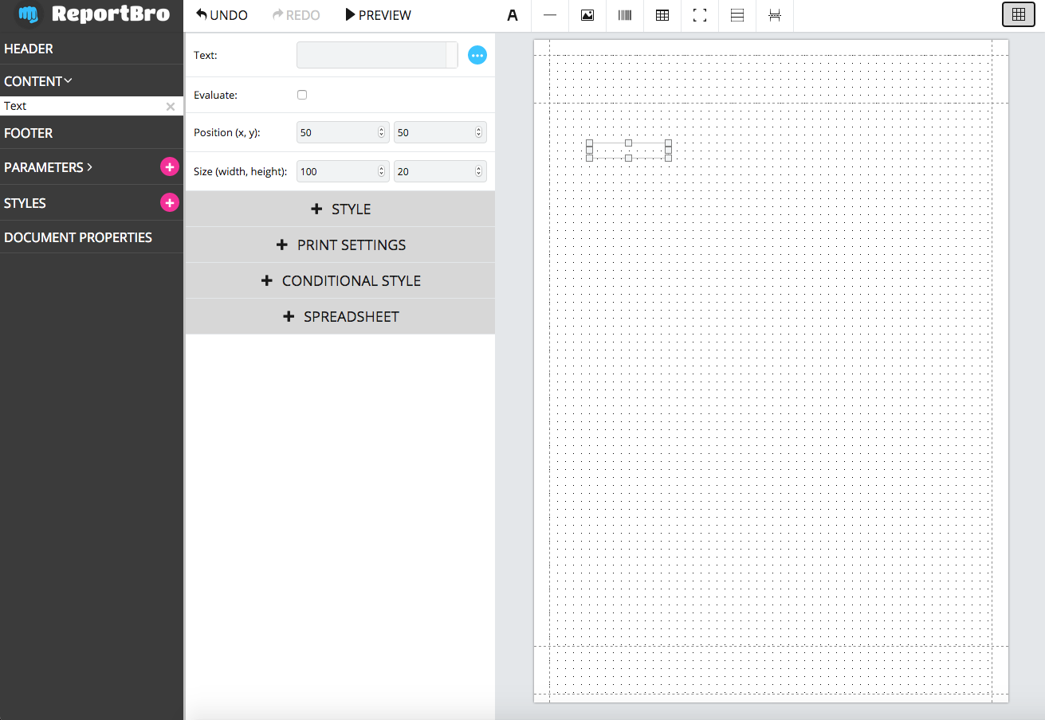
Task: Open the HEADER section in sidebar
Action: (92, 49)
